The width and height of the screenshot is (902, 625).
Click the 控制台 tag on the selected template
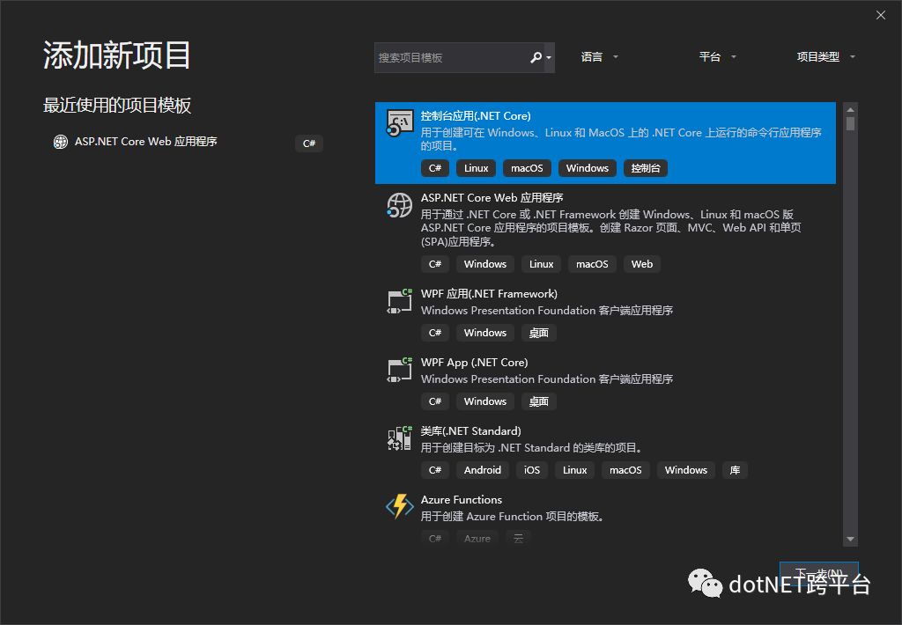[x=646, y=168]
